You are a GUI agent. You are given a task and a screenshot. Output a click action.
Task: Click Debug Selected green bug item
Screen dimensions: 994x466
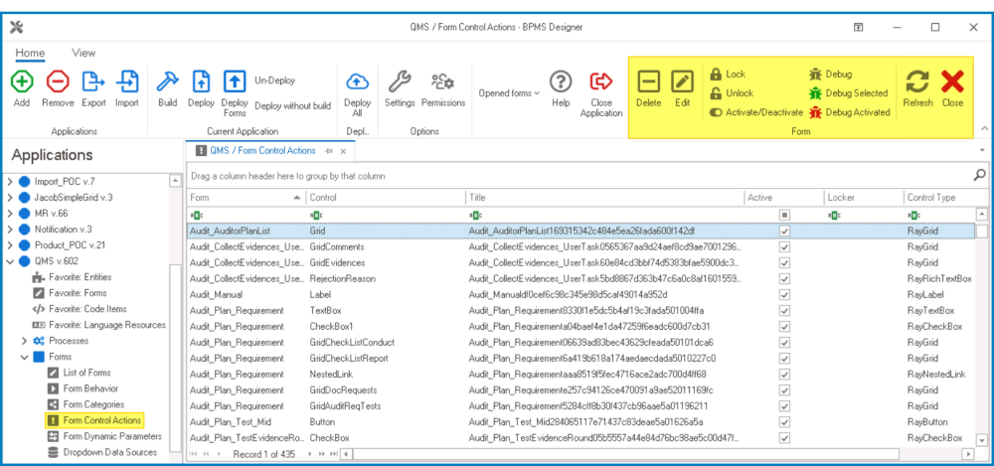coord(849,93)
